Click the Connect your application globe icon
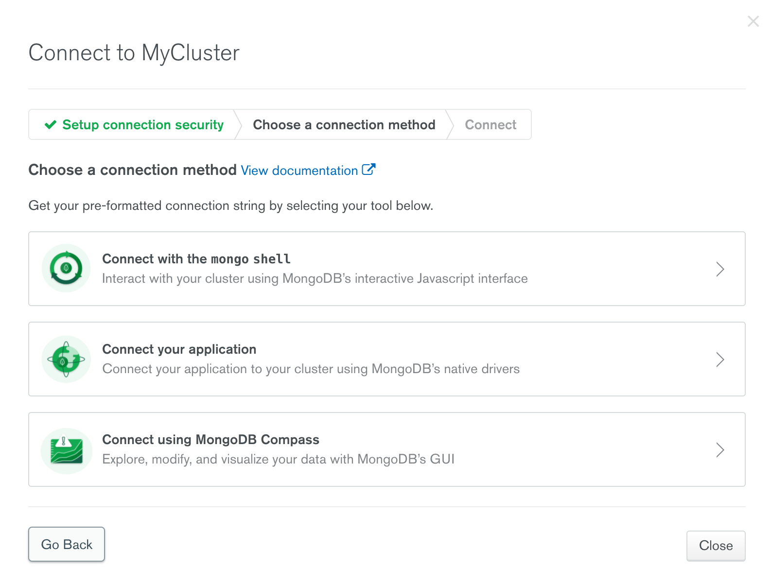 point(66,359)
